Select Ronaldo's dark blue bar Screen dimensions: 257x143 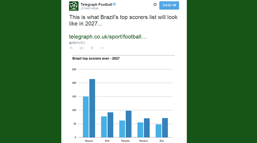coord(128,124)
